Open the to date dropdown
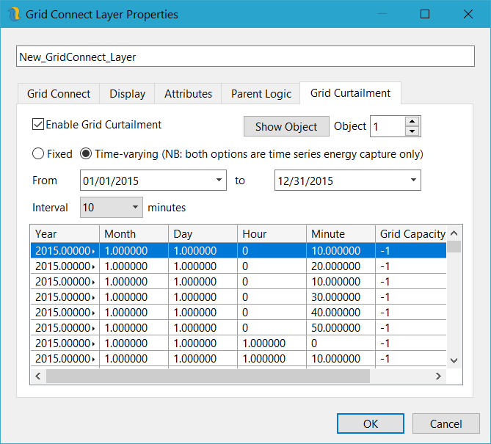The image size is (491, 444). pos(414,181)
